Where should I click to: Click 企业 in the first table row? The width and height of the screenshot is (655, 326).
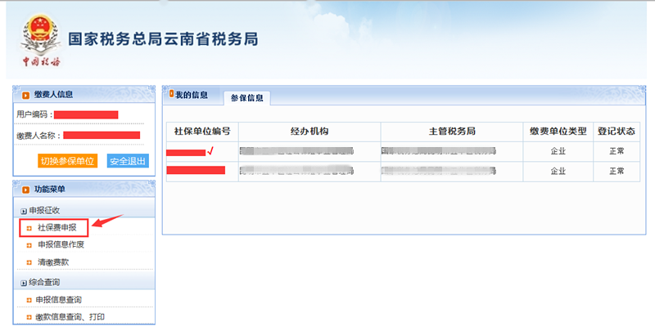[x=558, y=151]
